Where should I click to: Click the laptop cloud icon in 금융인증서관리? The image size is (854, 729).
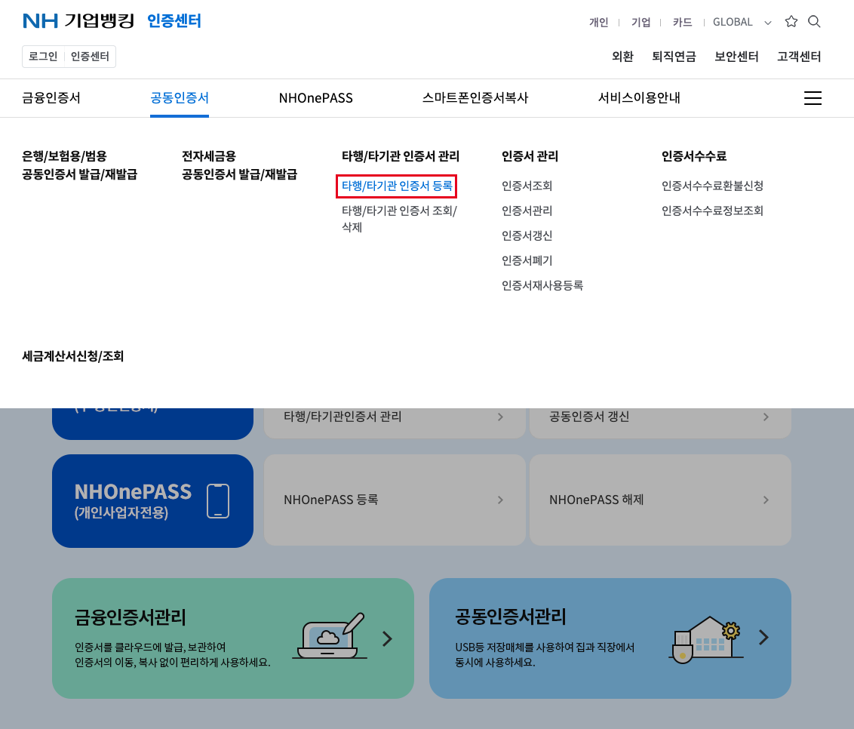pyautogui.click(x=330, y=635)
